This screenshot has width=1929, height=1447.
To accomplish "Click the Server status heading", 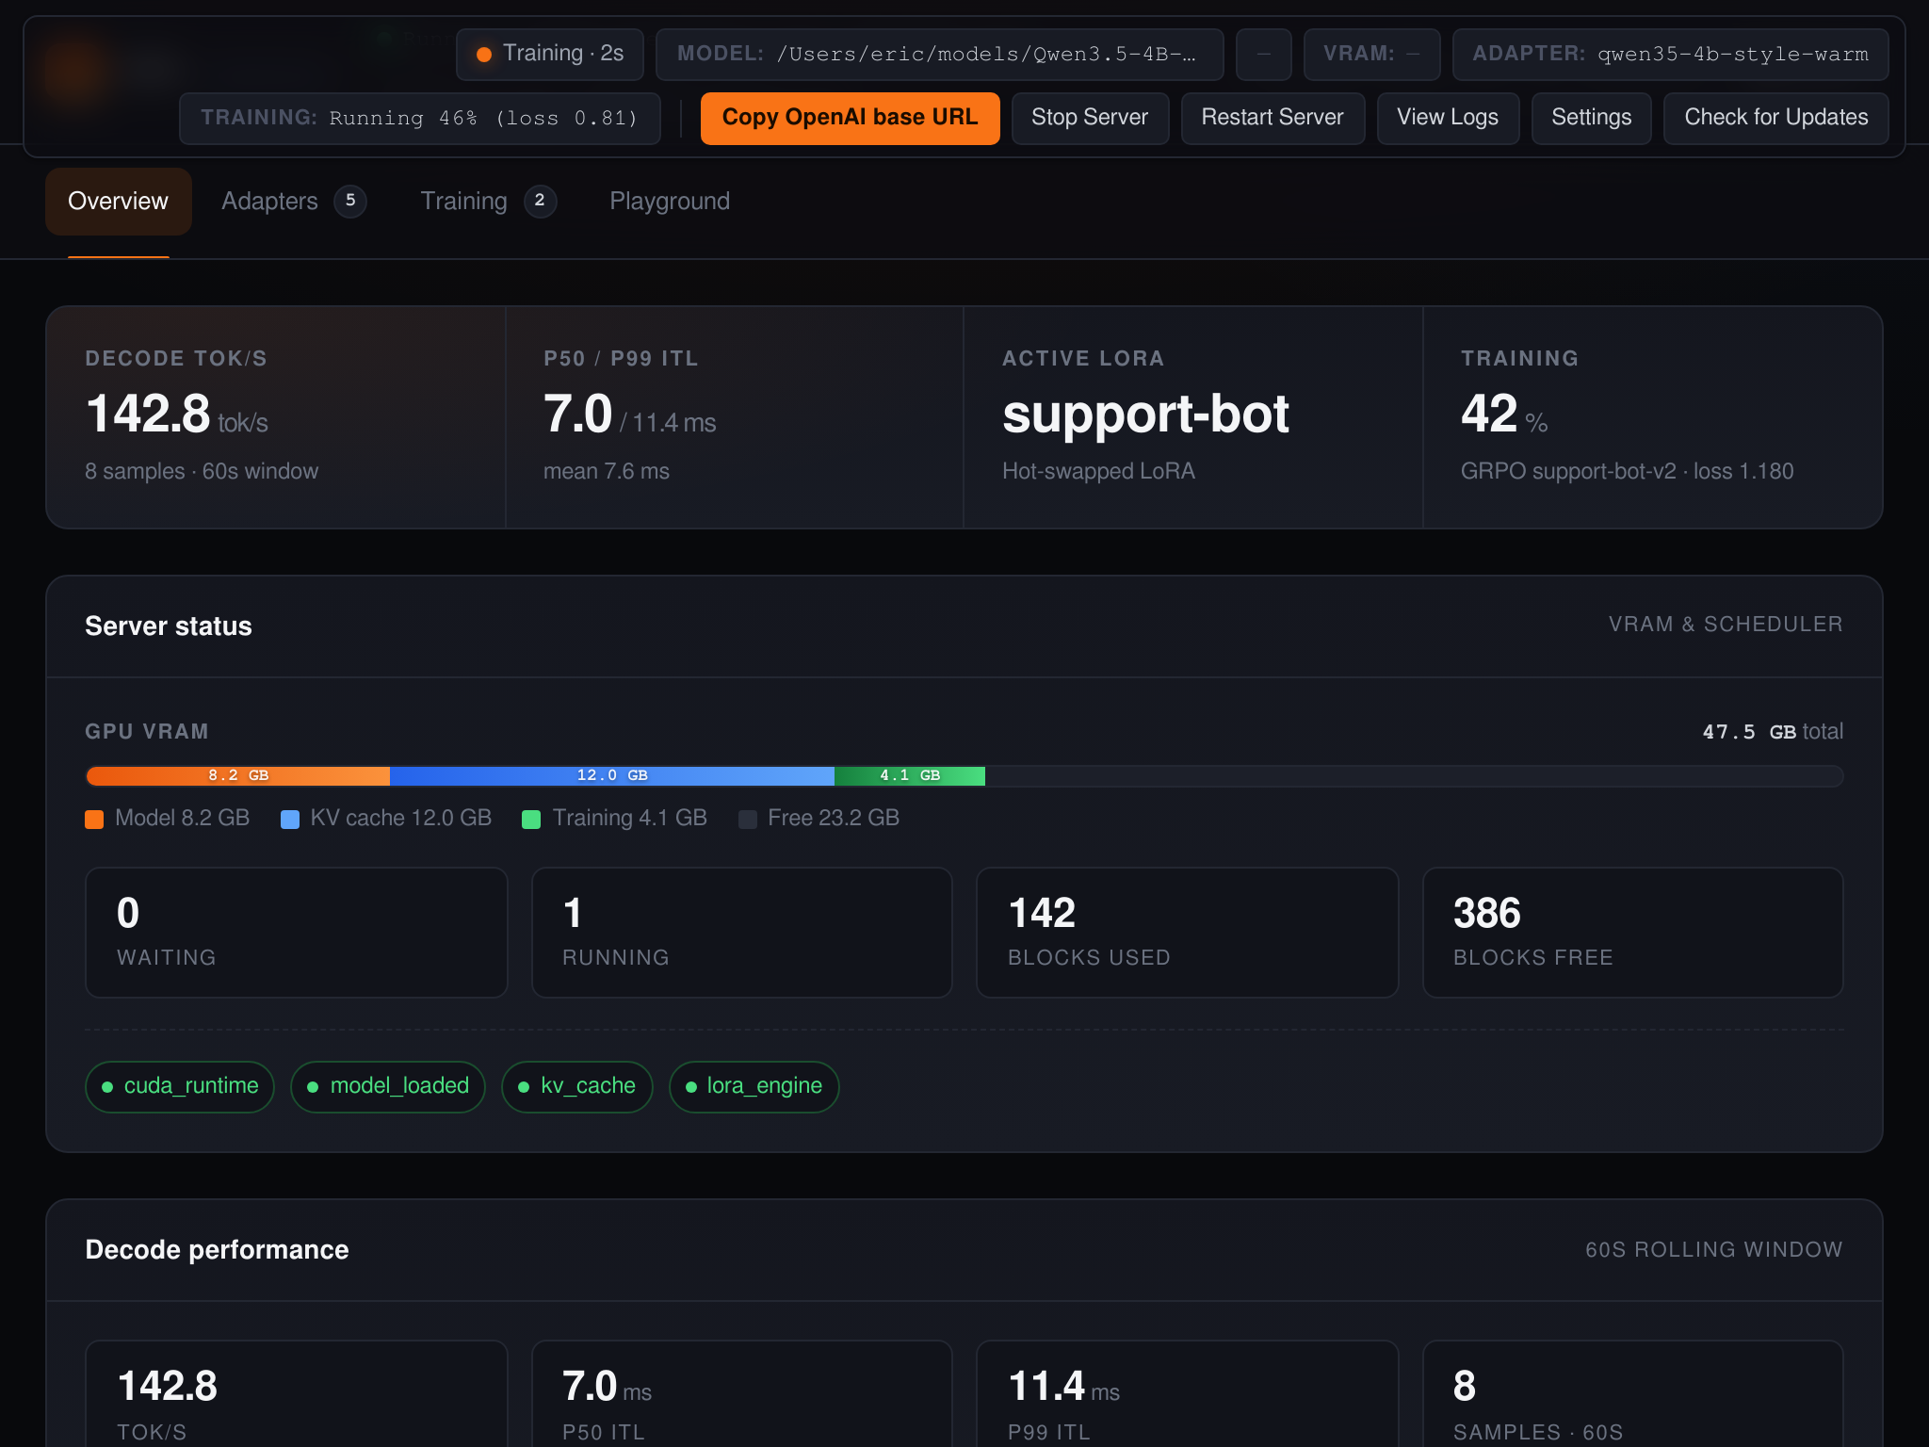I will [x=169, y=626].
